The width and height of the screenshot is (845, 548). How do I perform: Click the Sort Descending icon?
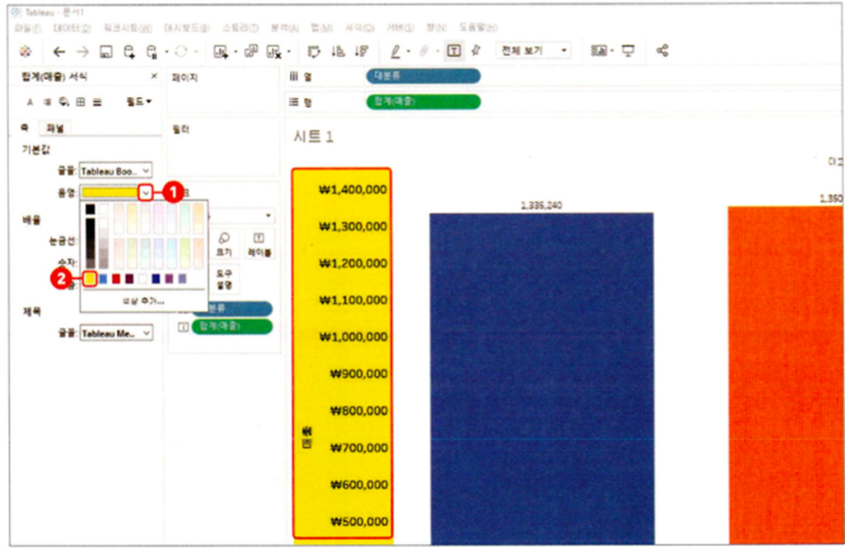coord(362,51)
